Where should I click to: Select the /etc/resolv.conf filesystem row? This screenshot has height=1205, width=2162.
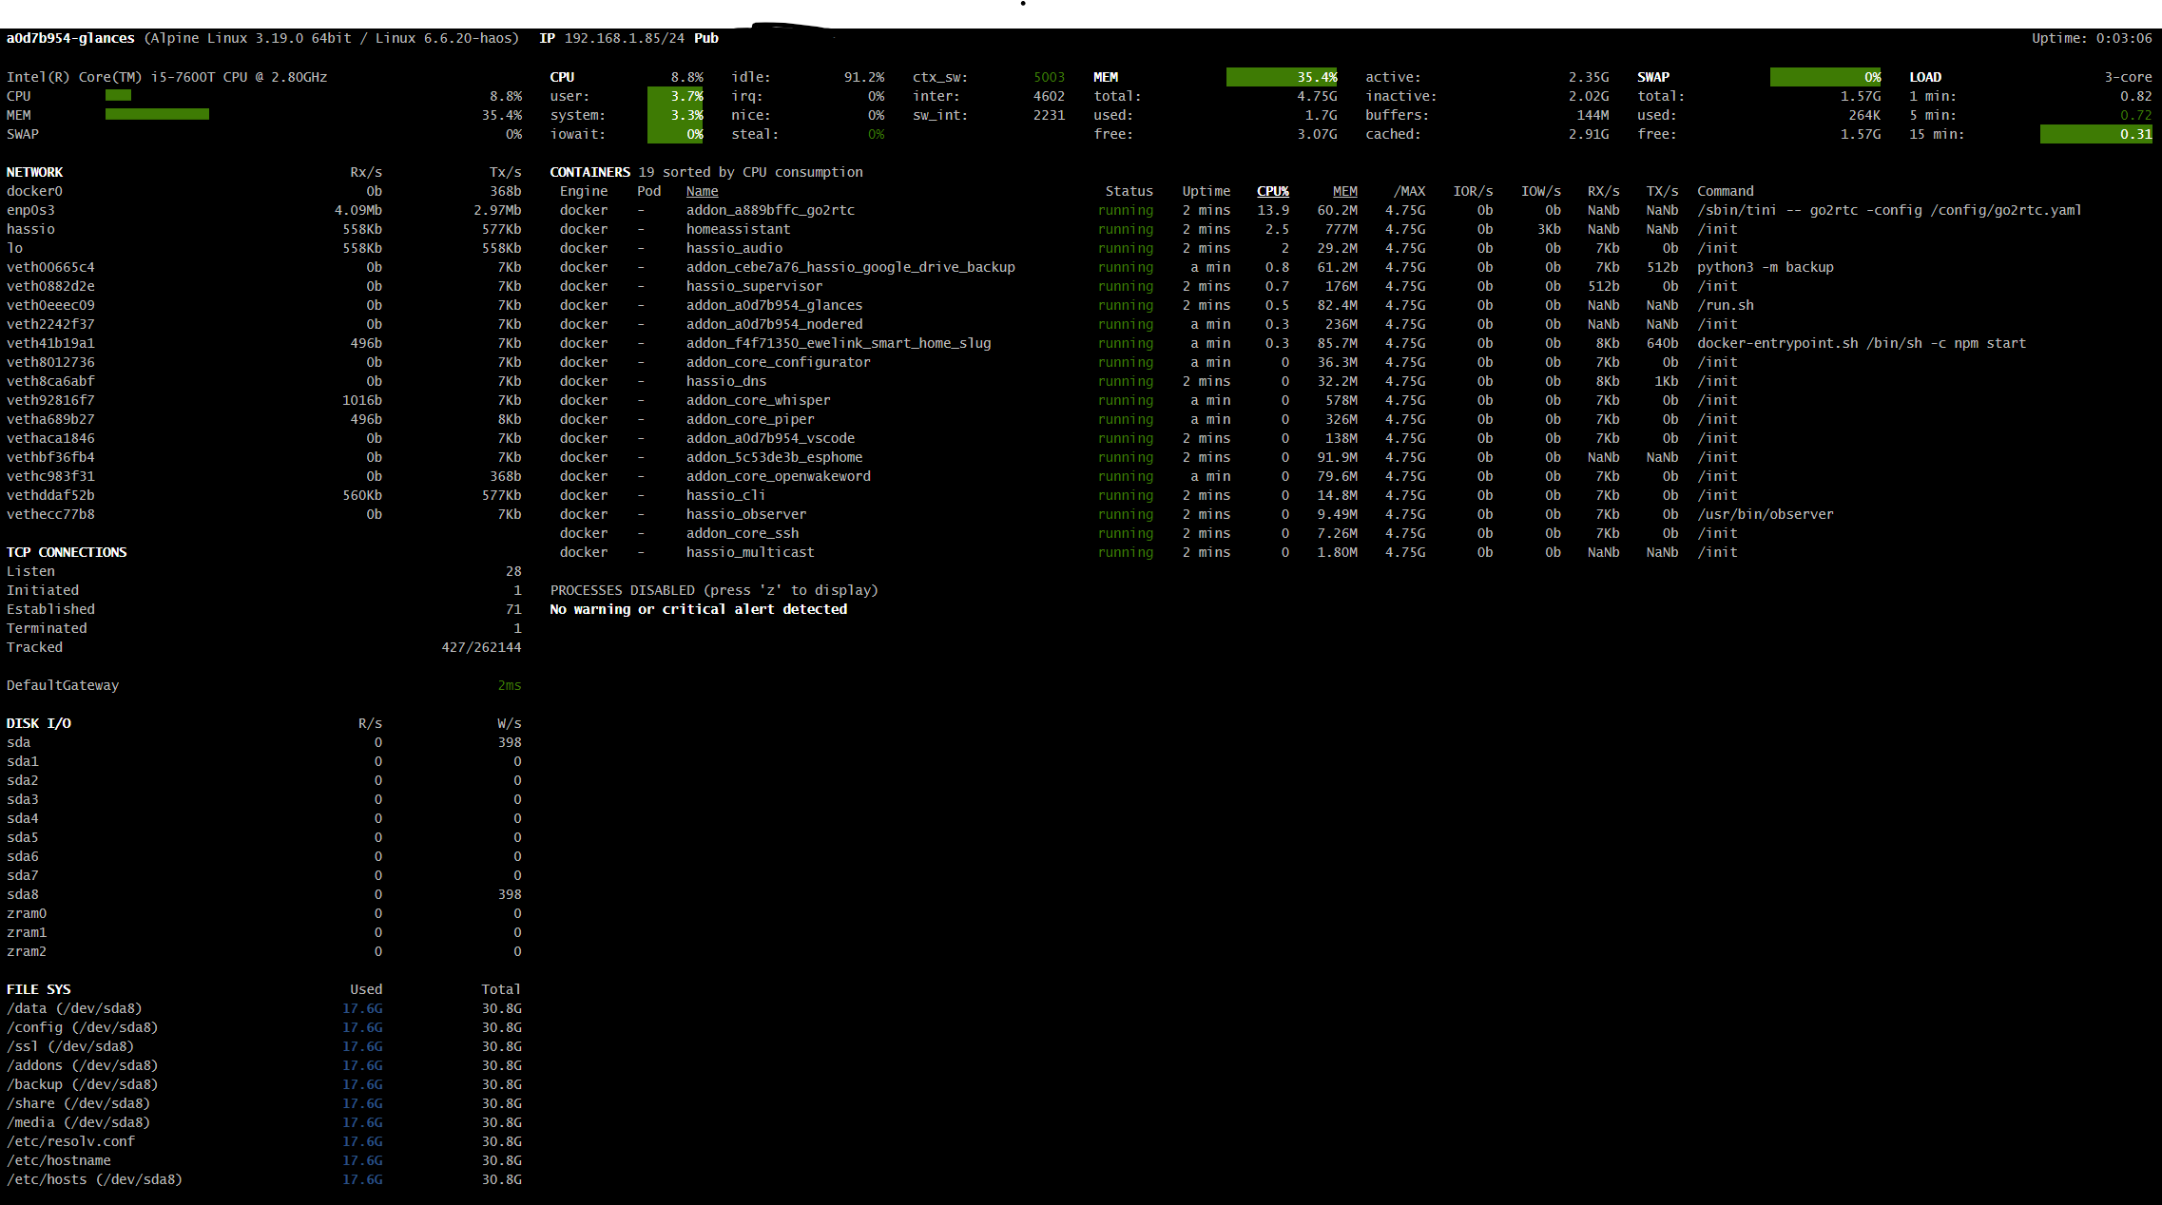point(263,1141)
